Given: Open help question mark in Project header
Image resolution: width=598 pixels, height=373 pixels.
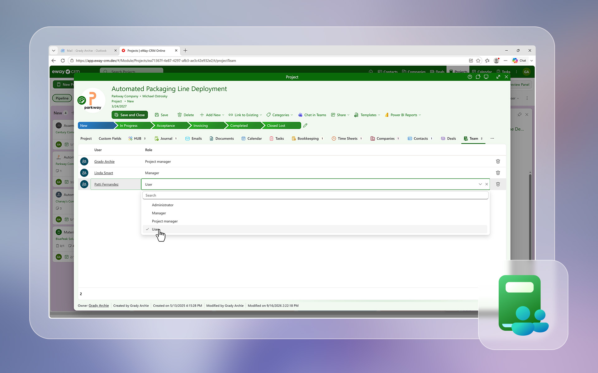Looking at the screenshot, I should (470, 77).
